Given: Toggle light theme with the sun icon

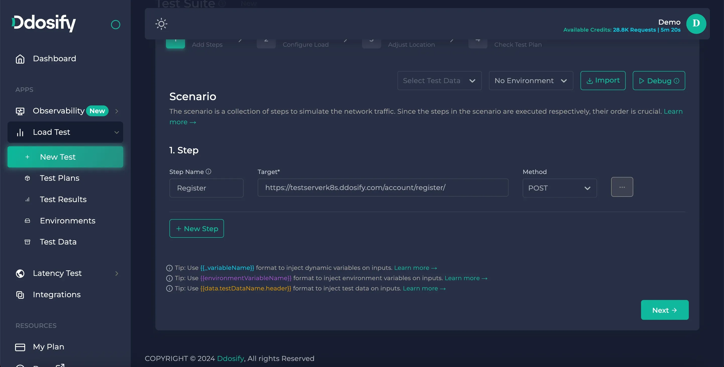Looking at the screenshot, I should pyautogui.click(x=161, y=24).
